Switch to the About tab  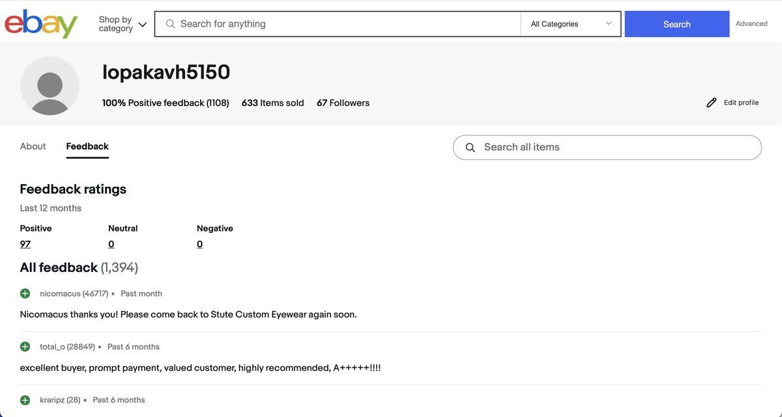tap(33, 146)
